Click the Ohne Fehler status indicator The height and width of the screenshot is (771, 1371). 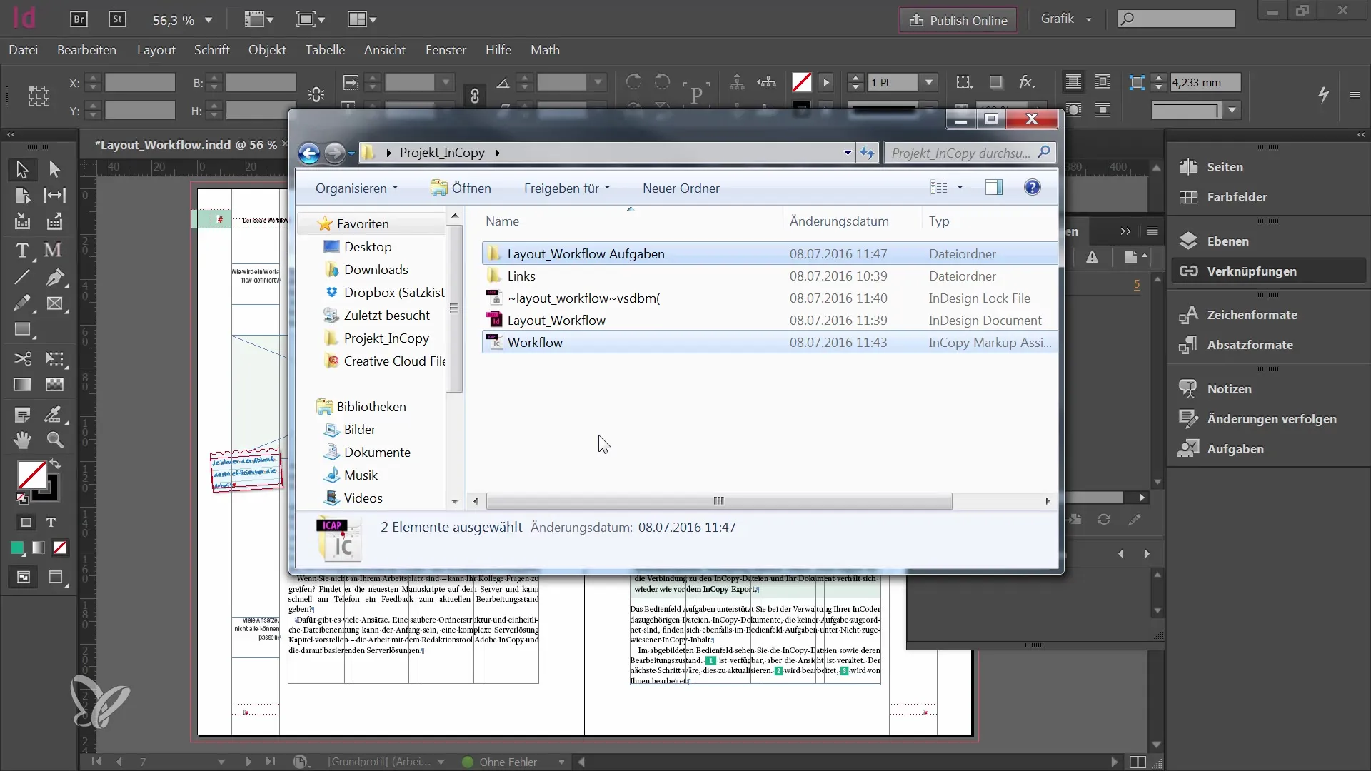pyautogui.click(x=508, y=762)
